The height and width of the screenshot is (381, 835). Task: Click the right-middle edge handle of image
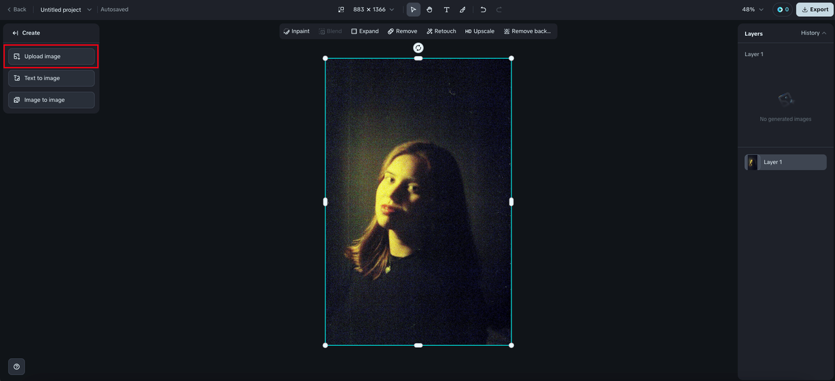pos(511,202)
